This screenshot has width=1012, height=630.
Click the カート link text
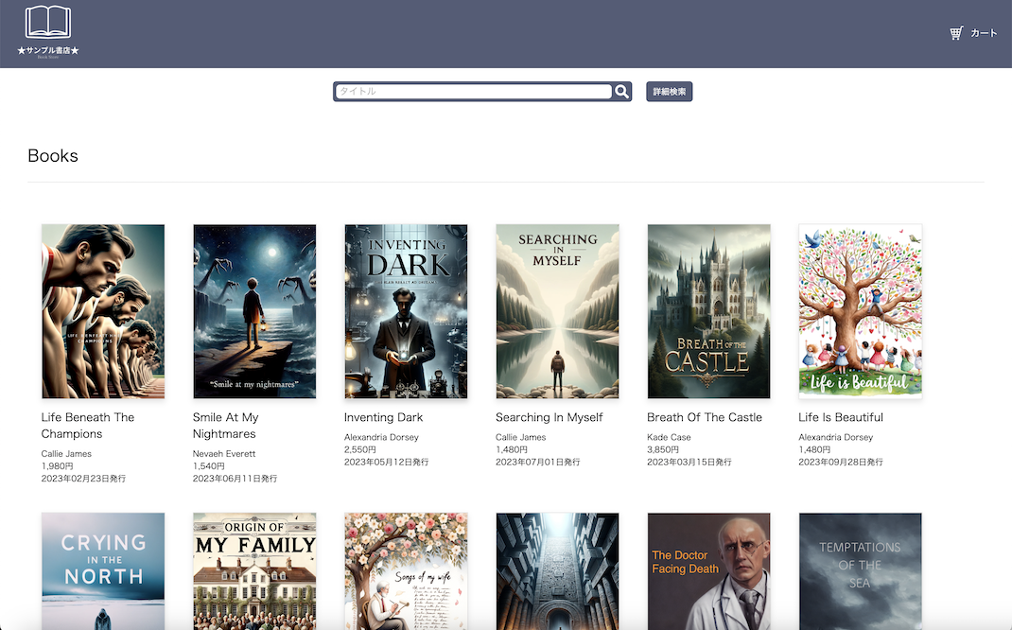tap(984, 33)
